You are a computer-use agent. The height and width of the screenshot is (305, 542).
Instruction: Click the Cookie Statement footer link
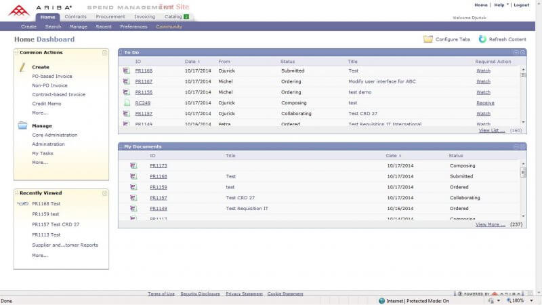point(285,293)
